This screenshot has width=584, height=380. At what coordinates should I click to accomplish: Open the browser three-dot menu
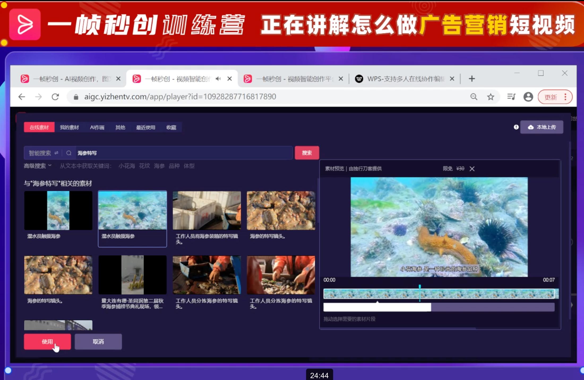(x=565, y=96)
